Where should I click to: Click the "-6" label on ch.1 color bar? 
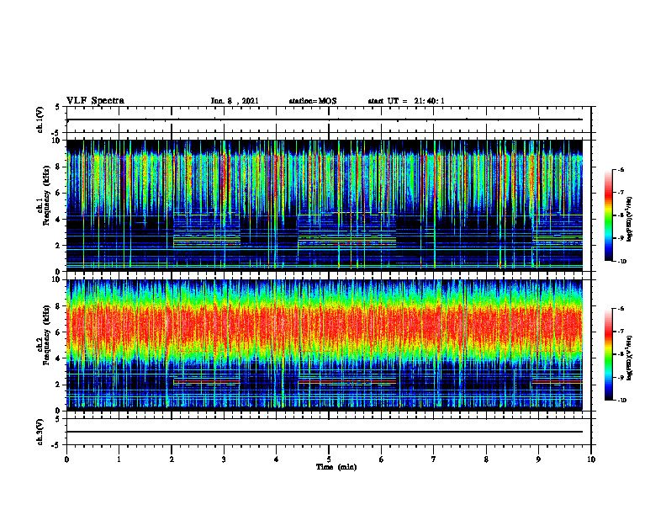[621, 169]
